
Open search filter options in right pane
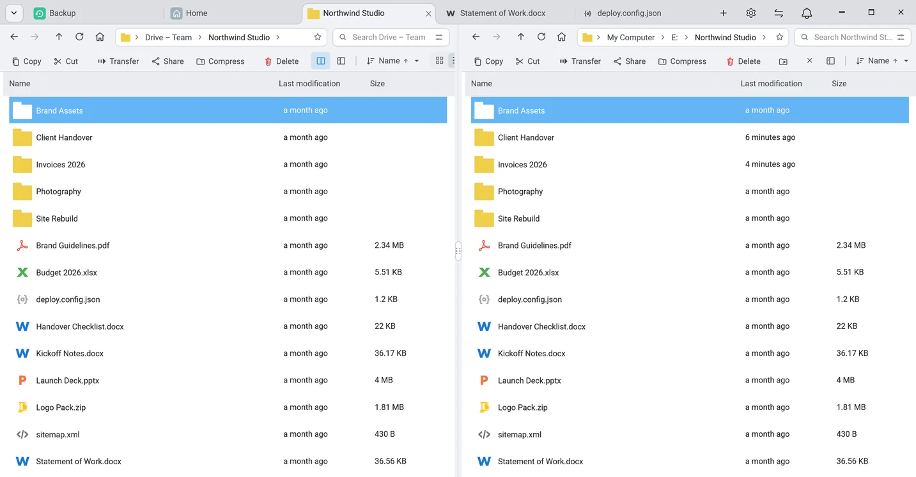[901, 37]
